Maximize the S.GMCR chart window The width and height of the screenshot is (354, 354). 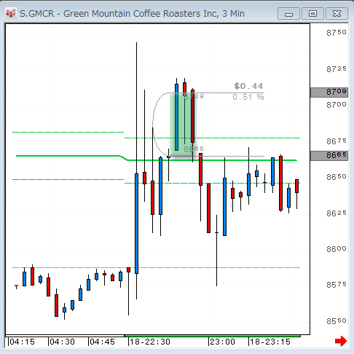coord(312,14)
